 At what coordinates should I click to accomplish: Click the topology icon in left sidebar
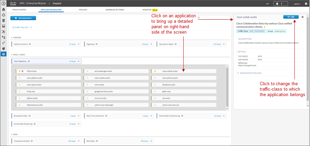click(x=3, y=32)
